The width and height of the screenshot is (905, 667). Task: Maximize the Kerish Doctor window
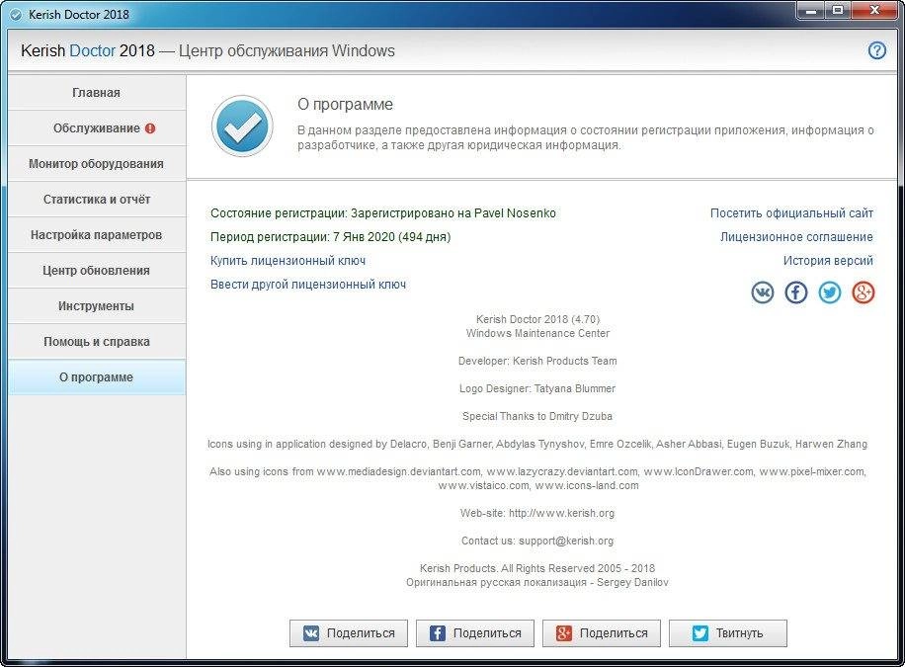(838, 11)
